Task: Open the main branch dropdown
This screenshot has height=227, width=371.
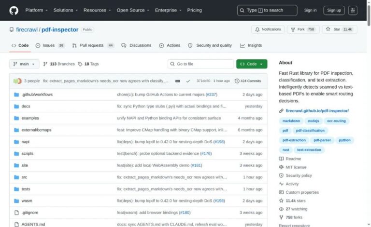Action: point(24,64)
